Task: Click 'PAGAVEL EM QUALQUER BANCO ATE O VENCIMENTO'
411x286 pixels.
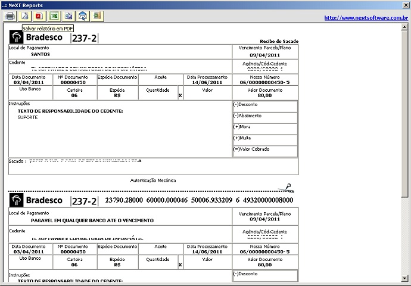Action: coord(92,220)
